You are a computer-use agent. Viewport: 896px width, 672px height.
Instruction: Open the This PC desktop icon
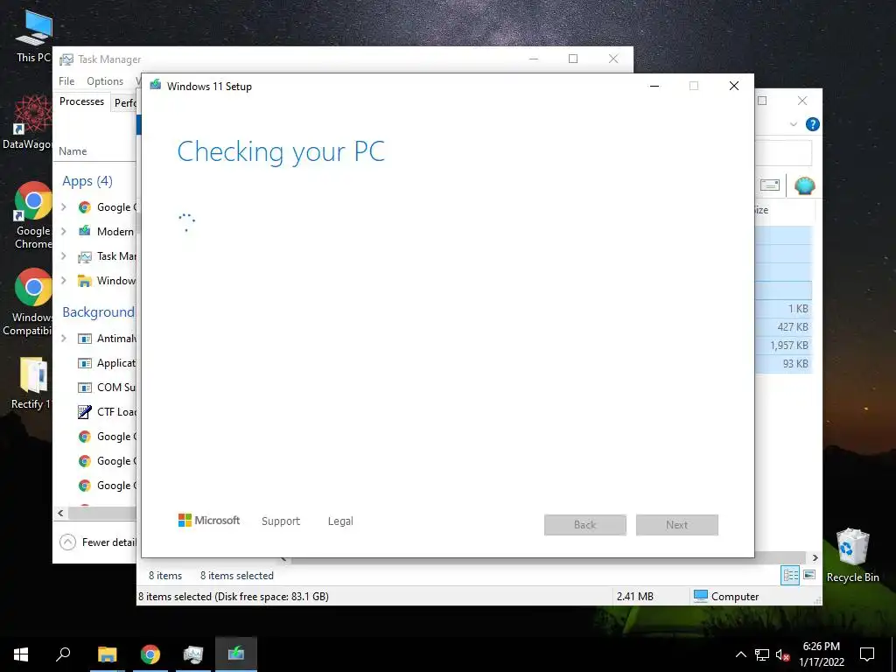click(33, 36)
